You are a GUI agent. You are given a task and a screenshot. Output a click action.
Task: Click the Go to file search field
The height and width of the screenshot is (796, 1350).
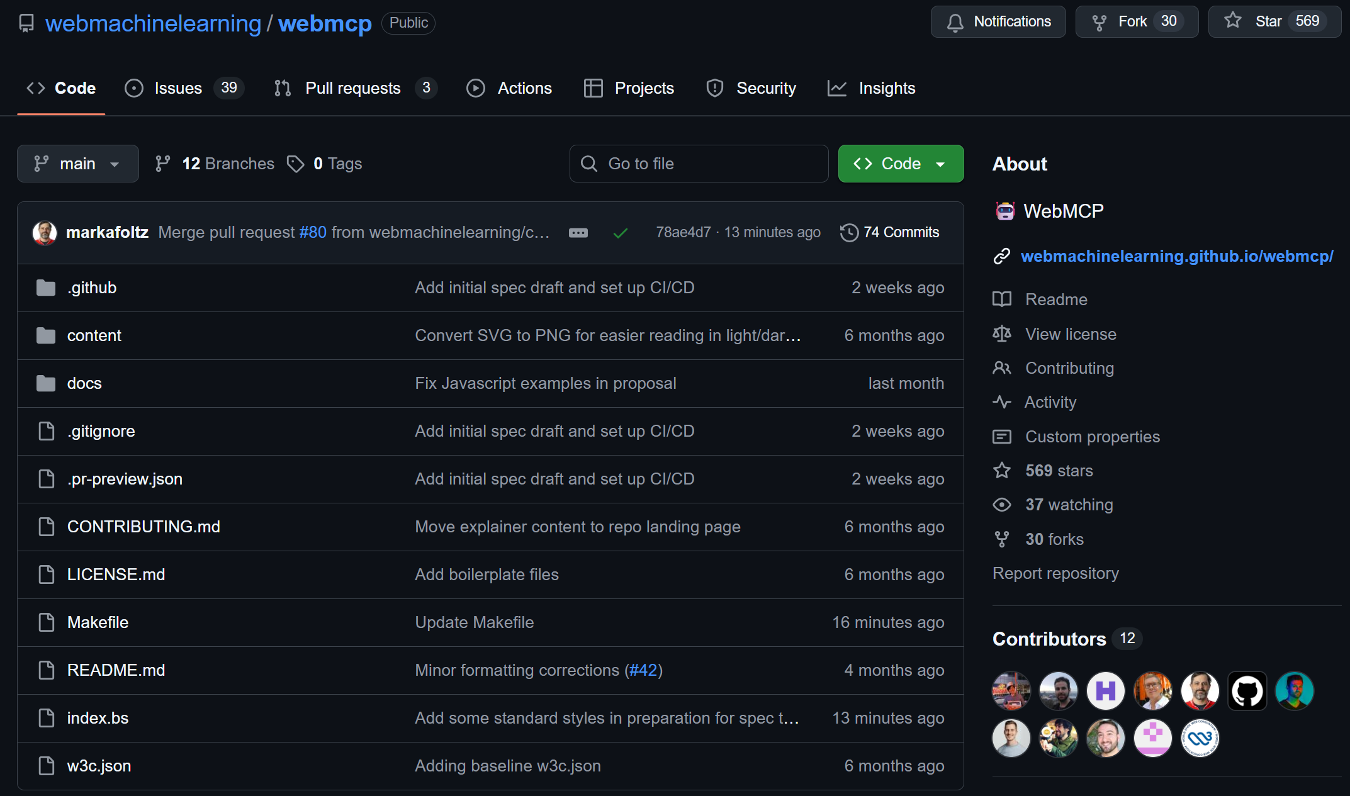pyautogui.click(x=699, y=164)
